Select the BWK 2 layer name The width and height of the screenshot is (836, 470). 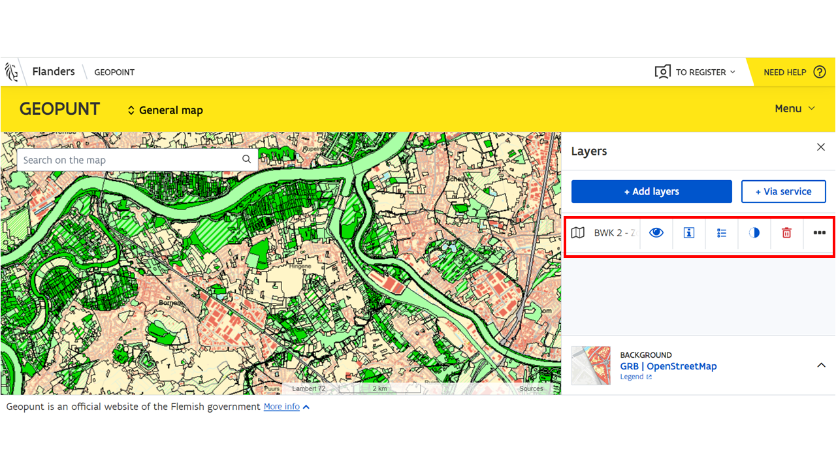[x=614, y=233]
